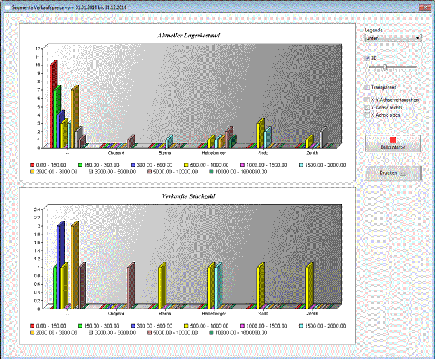This screenshot has height=359, width=435.
Task: Close the Segmente Verkaufspreise window
Action: pyautogui.click(x=425, y=7)
